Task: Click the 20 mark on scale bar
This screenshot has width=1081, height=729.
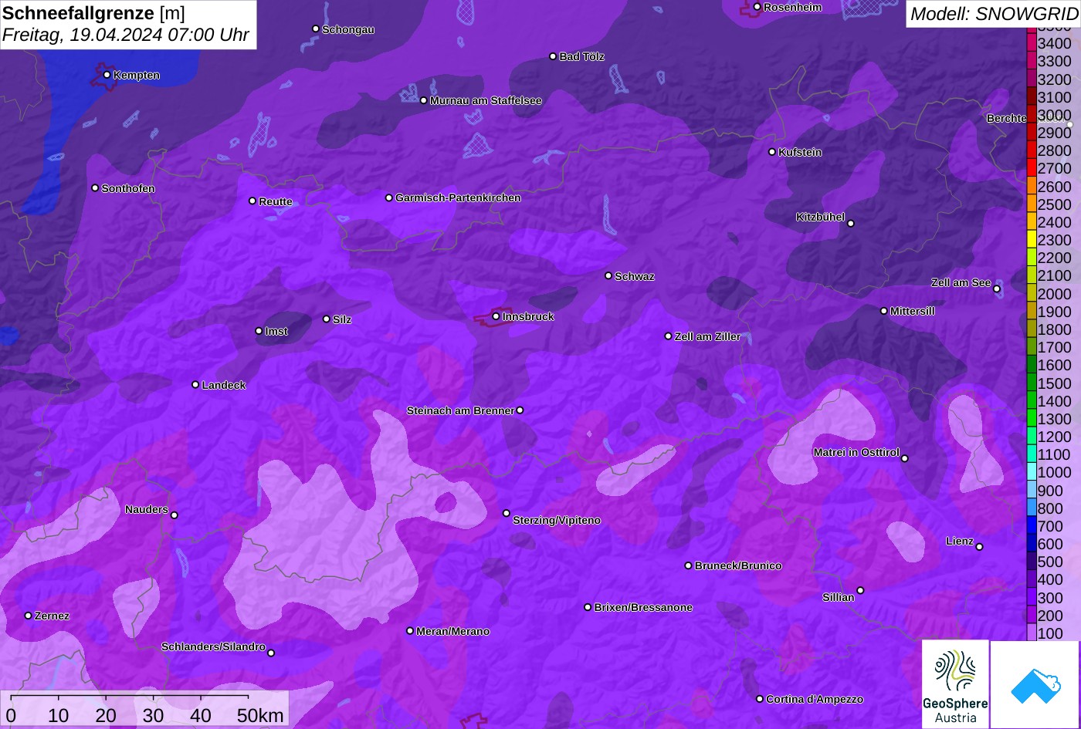Action: click(106, 715)
